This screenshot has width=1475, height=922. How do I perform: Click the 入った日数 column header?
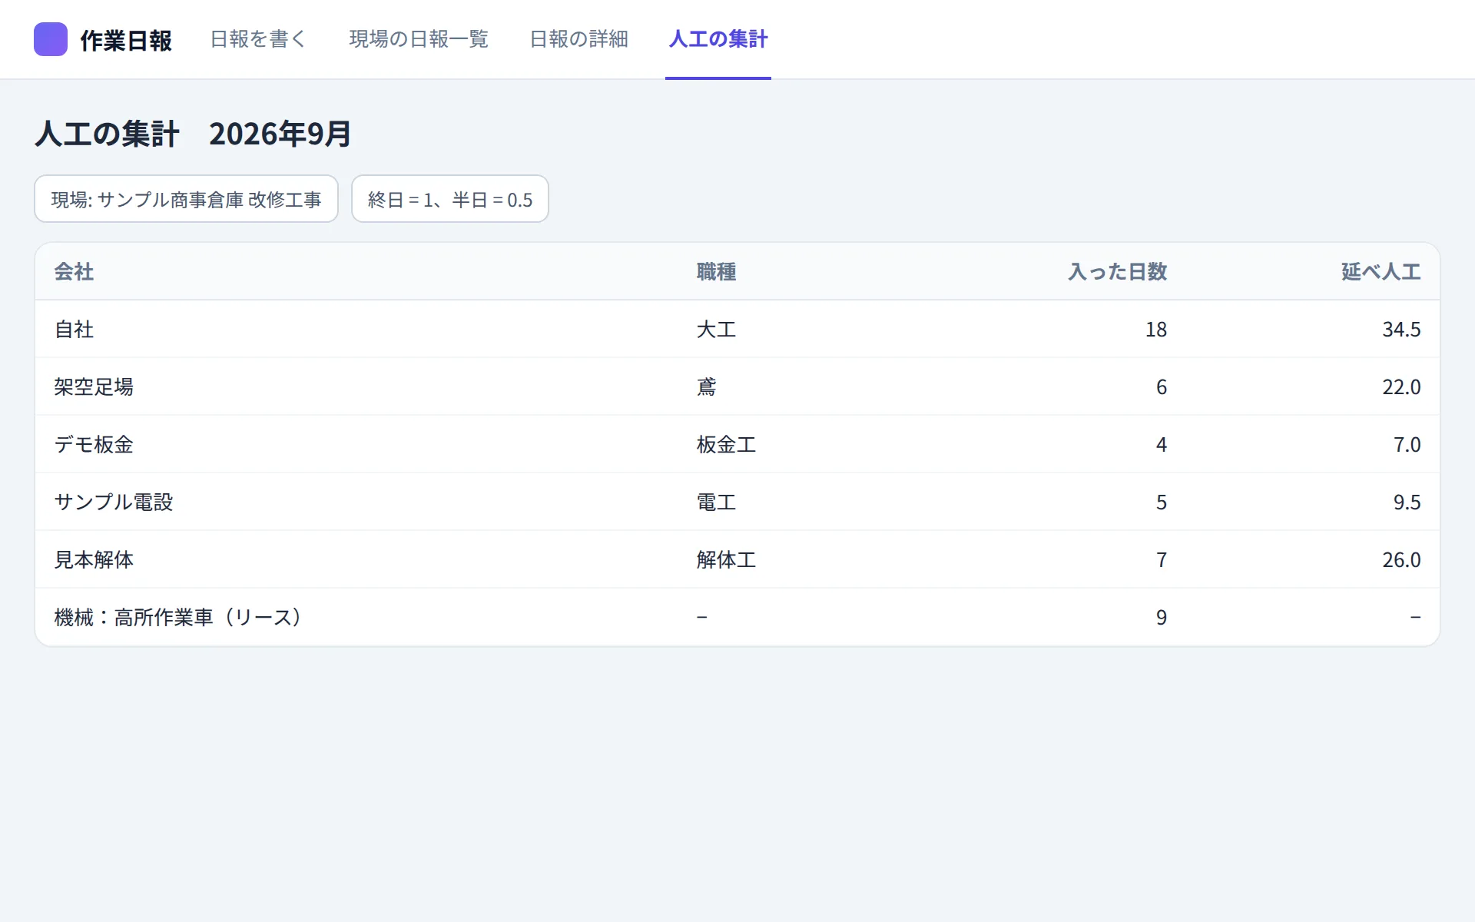coord(1118,271)
